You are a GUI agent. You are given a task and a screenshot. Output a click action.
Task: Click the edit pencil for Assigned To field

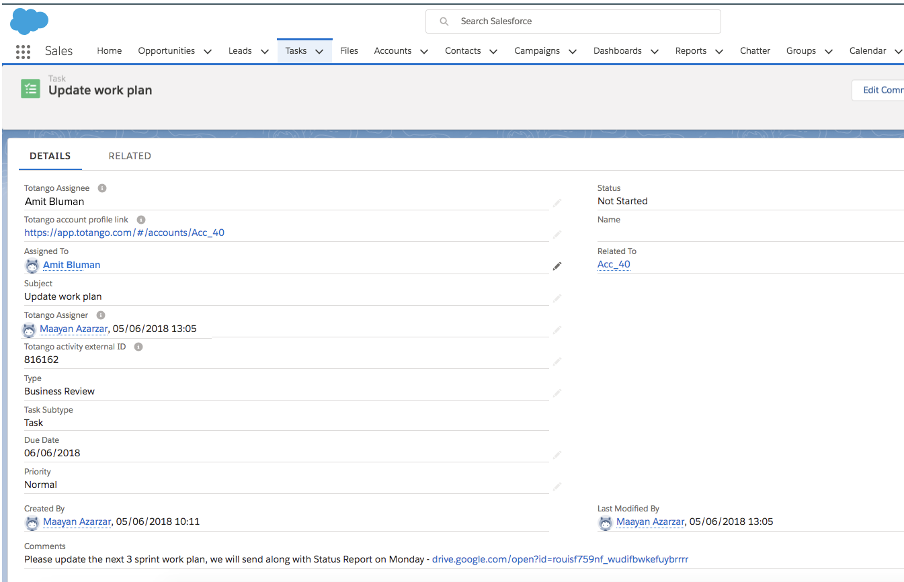[x=557, y=266]
